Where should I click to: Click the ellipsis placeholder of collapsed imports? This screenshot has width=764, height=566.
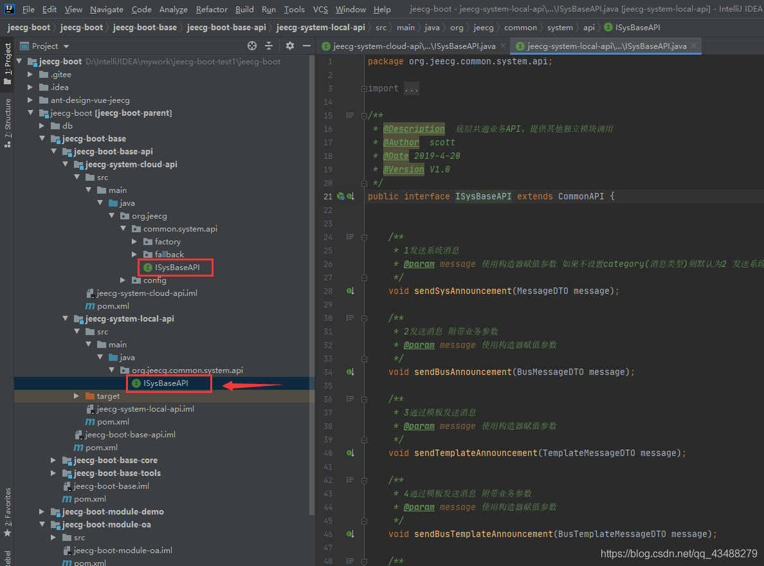[x=411, y=89]
